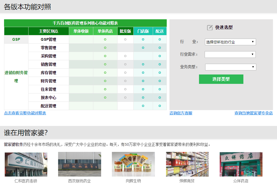Open the 众祥药店 customer photo
The width and height of the screenshot is (277, 187).
[x=241, y=164]
